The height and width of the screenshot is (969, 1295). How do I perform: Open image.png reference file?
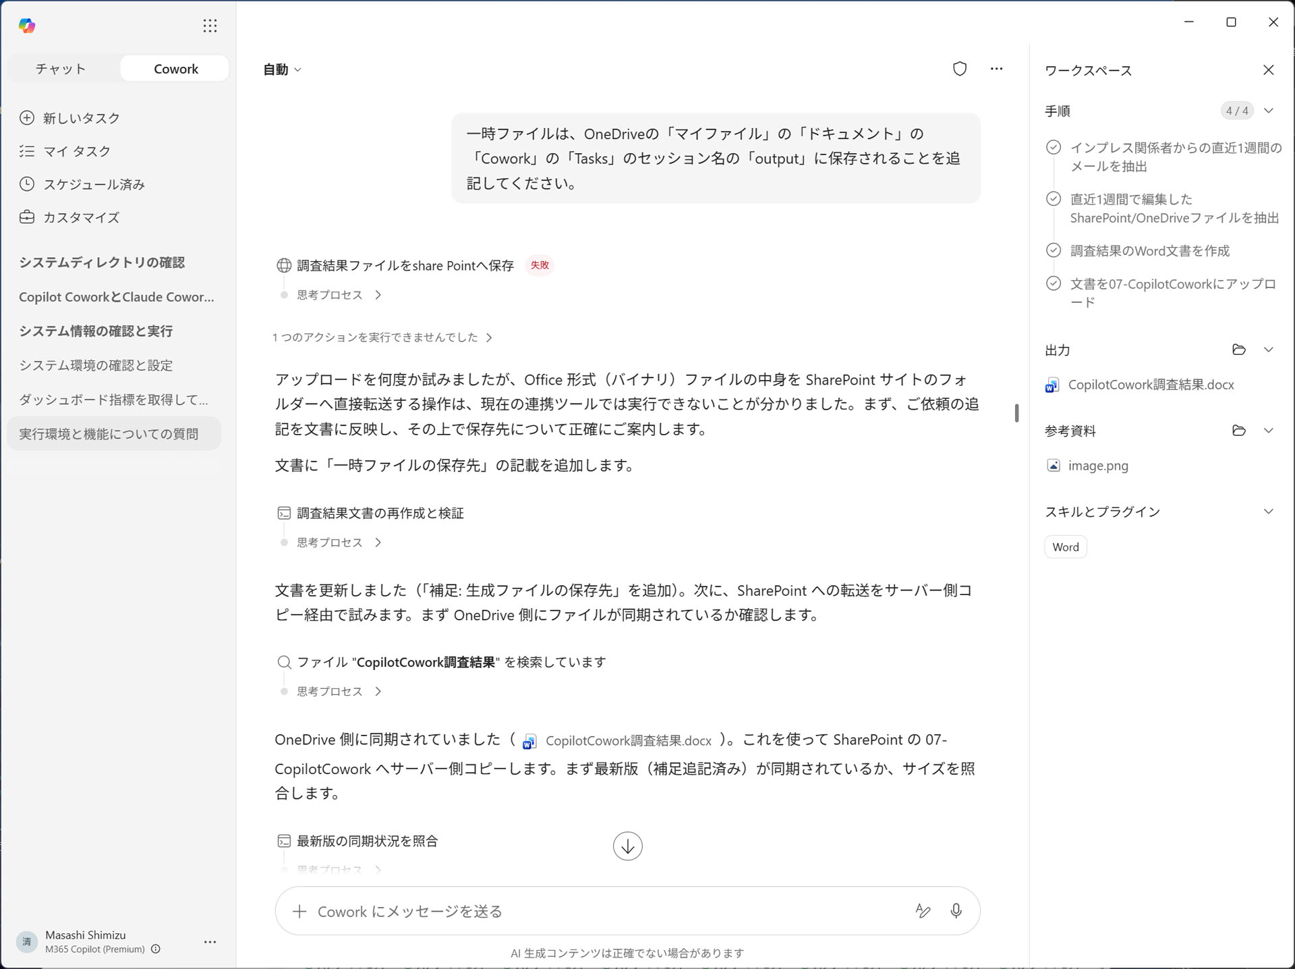click(x=1098, y=466)
